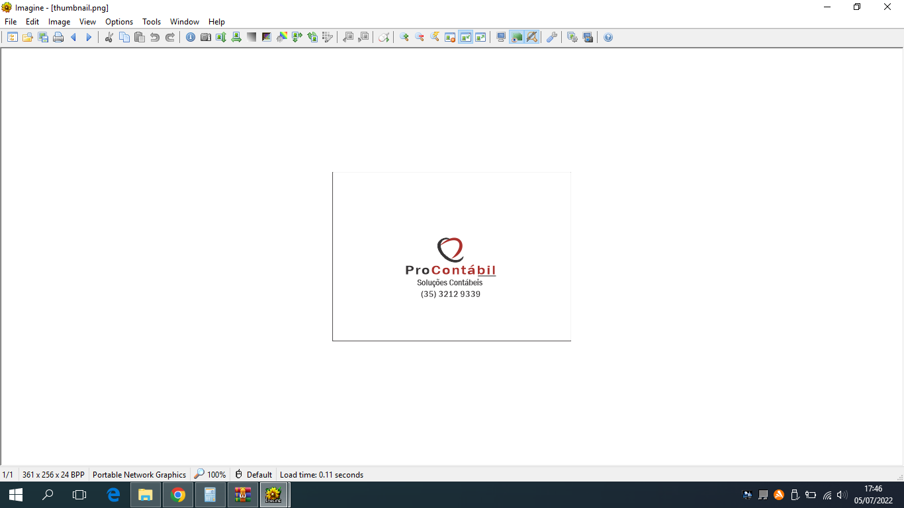Screen dimensions: 904x508
Task: Click the full screen monitor icon
Action: tap(502, 38)
